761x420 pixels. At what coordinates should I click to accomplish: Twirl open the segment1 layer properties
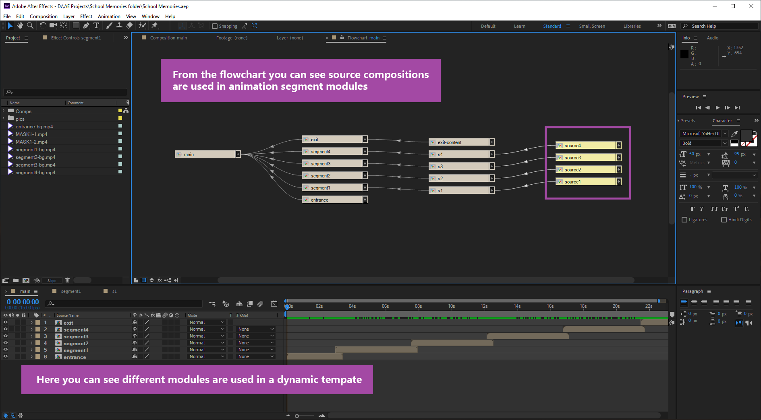tap(31, 350)
